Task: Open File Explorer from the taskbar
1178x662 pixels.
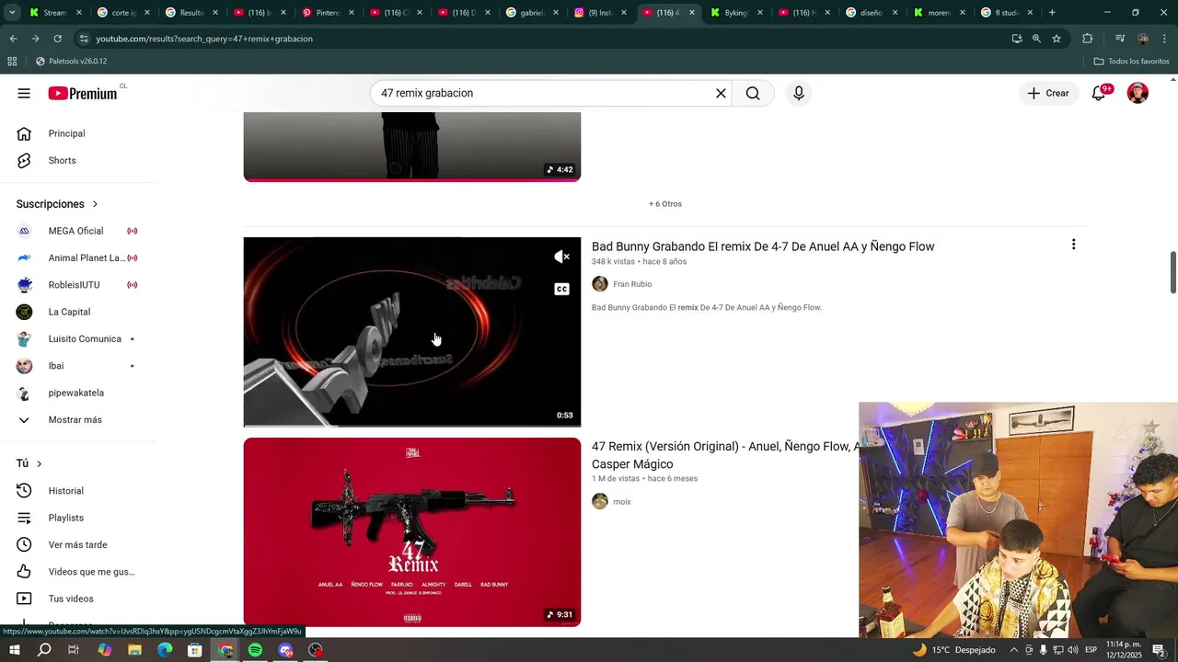Action: (134, 650)
